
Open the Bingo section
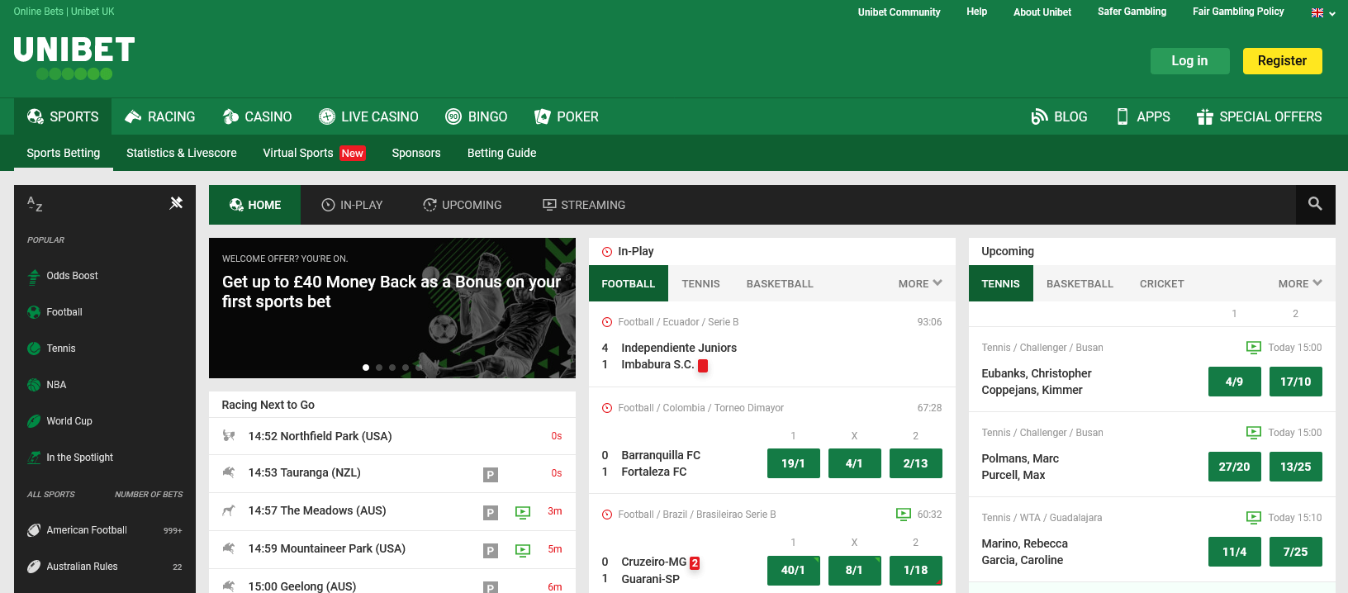coord(477,117)
